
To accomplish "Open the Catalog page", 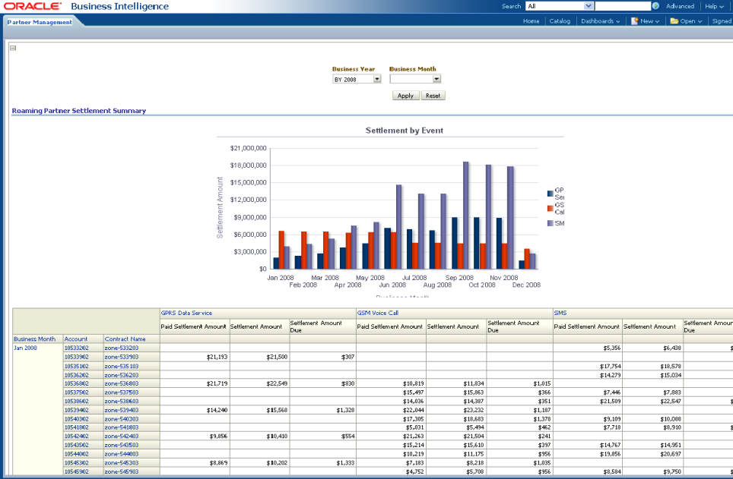I will (x=560, y=21).
